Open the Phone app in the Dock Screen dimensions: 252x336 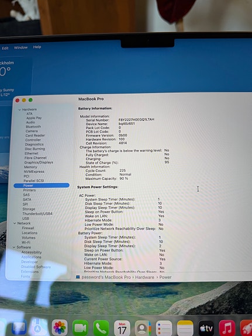point(101,328)
